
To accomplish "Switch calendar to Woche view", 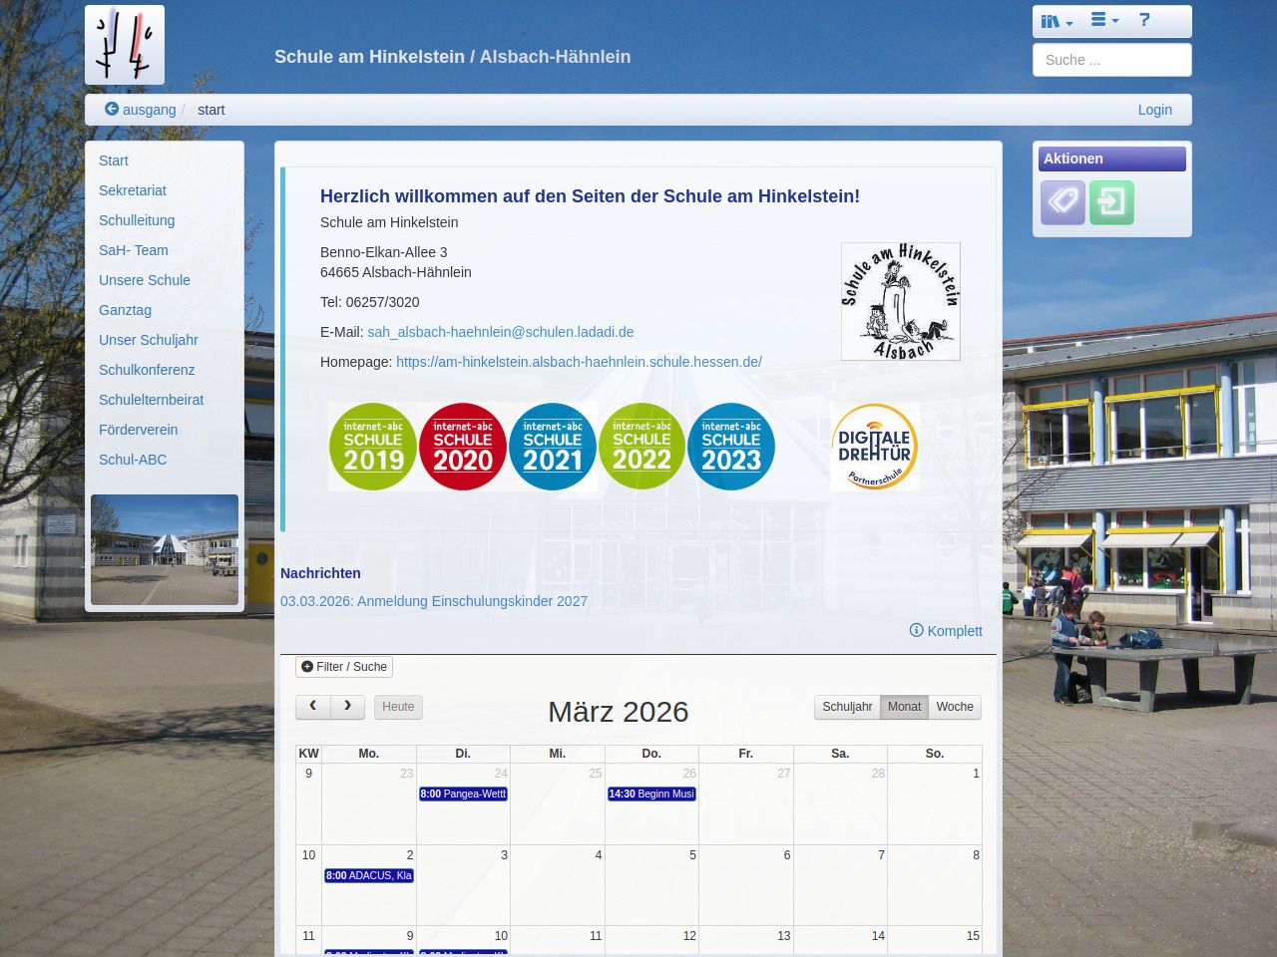I will click(955, 707).
